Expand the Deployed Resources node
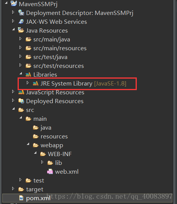 coord(13,100)
